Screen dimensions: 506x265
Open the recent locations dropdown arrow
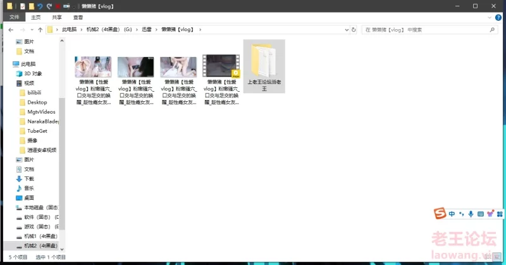pos(32,30)
